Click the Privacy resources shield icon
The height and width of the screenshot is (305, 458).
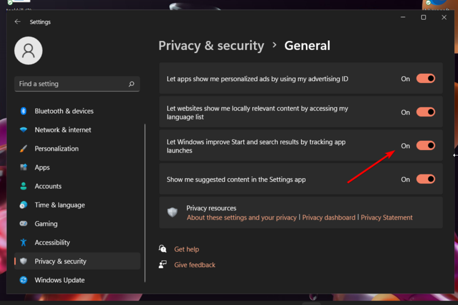click(x=172, y=212)
